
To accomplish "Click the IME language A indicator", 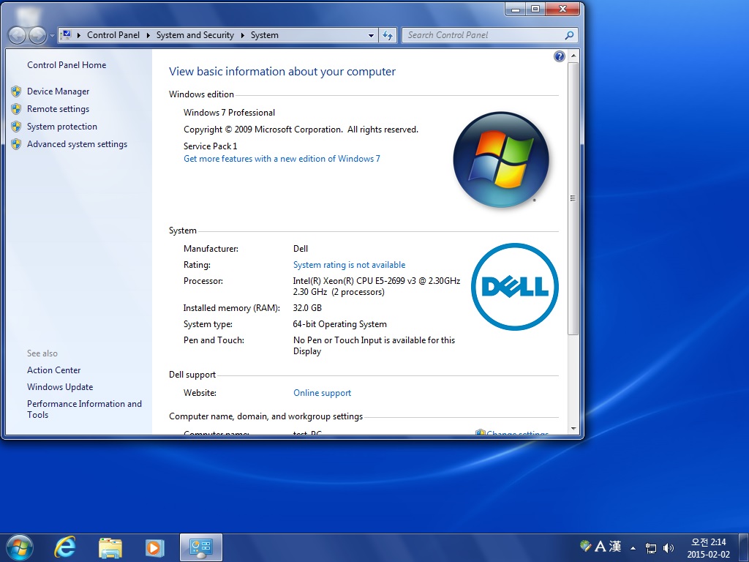I will tap(600, 546).
